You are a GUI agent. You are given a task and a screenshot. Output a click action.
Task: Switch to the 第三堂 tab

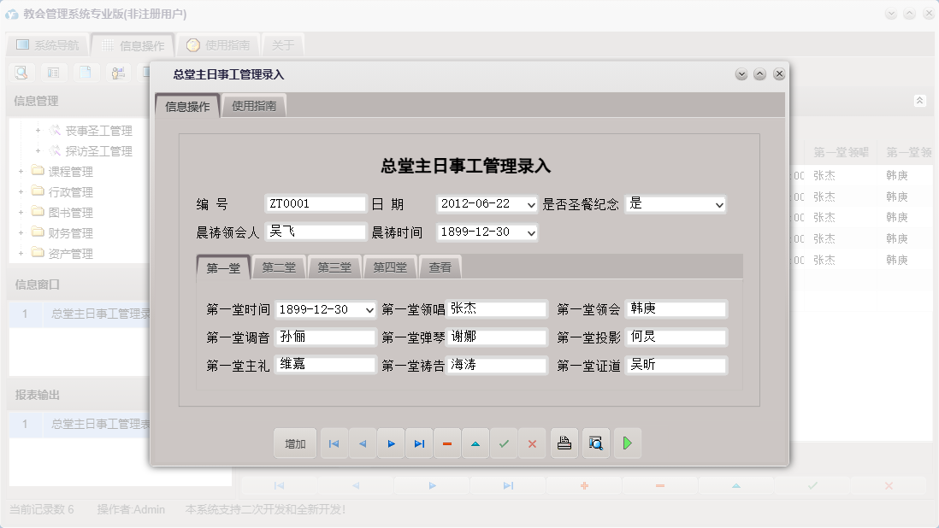[334, 267]
